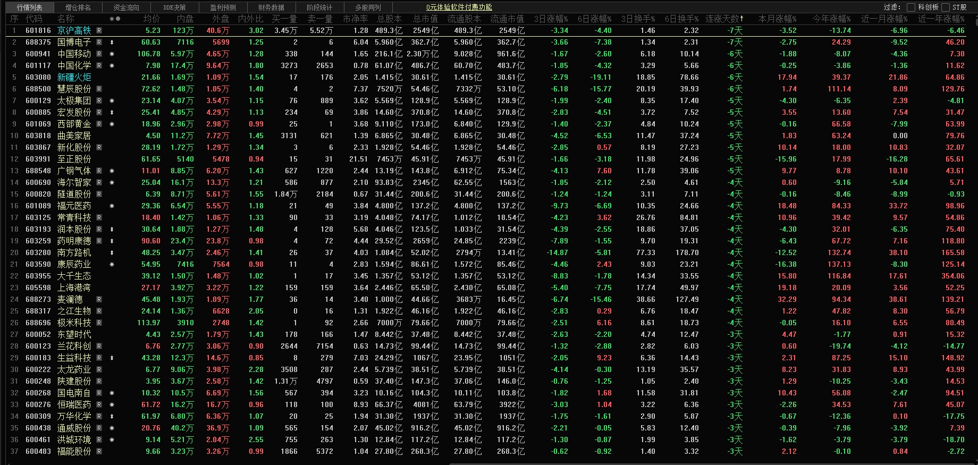Select stock name 洪城环境

[x=74, y=440]
